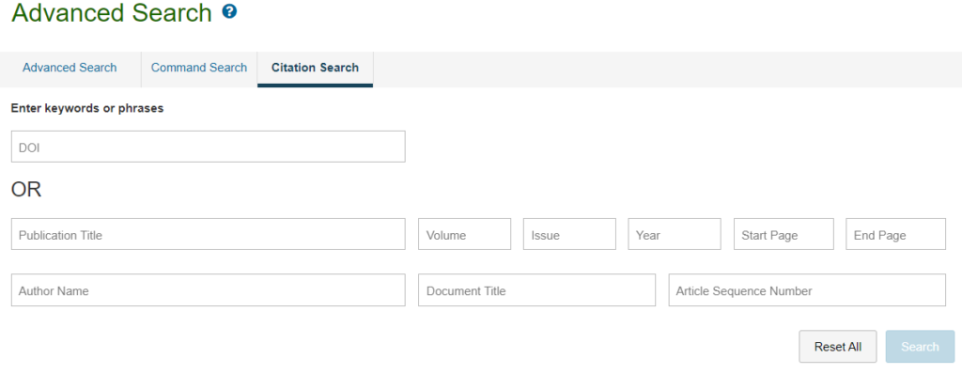Viewport: 962px width, 374px height.
Task: Click into the Publication Title field
Action: click(208, 234)
